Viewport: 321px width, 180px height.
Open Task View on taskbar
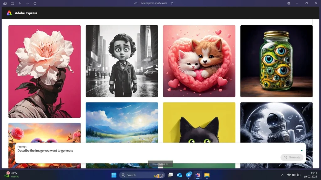click(170, 175)
